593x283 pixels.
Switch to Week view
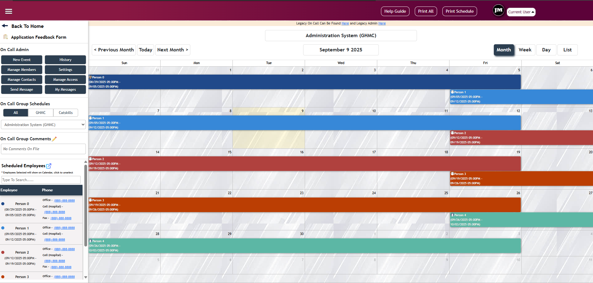coord(525,50)
